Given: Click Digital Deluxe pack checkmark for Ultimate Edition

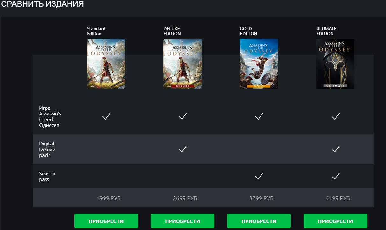Looking at the screenshot, I should pos(335,149).
